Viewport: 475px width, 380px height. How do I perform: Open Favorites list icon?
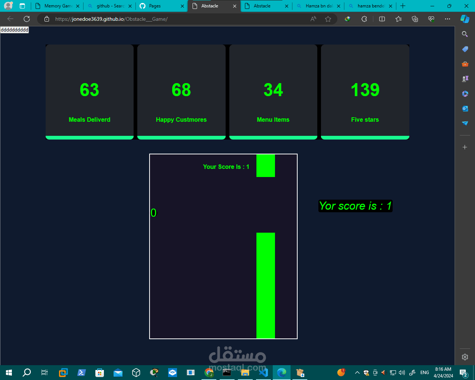399,19
